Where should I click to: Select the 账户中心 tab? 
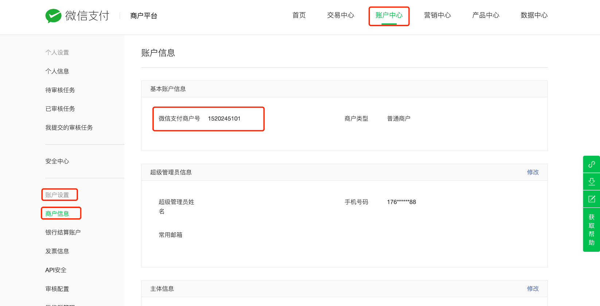[x=389, y=15]
